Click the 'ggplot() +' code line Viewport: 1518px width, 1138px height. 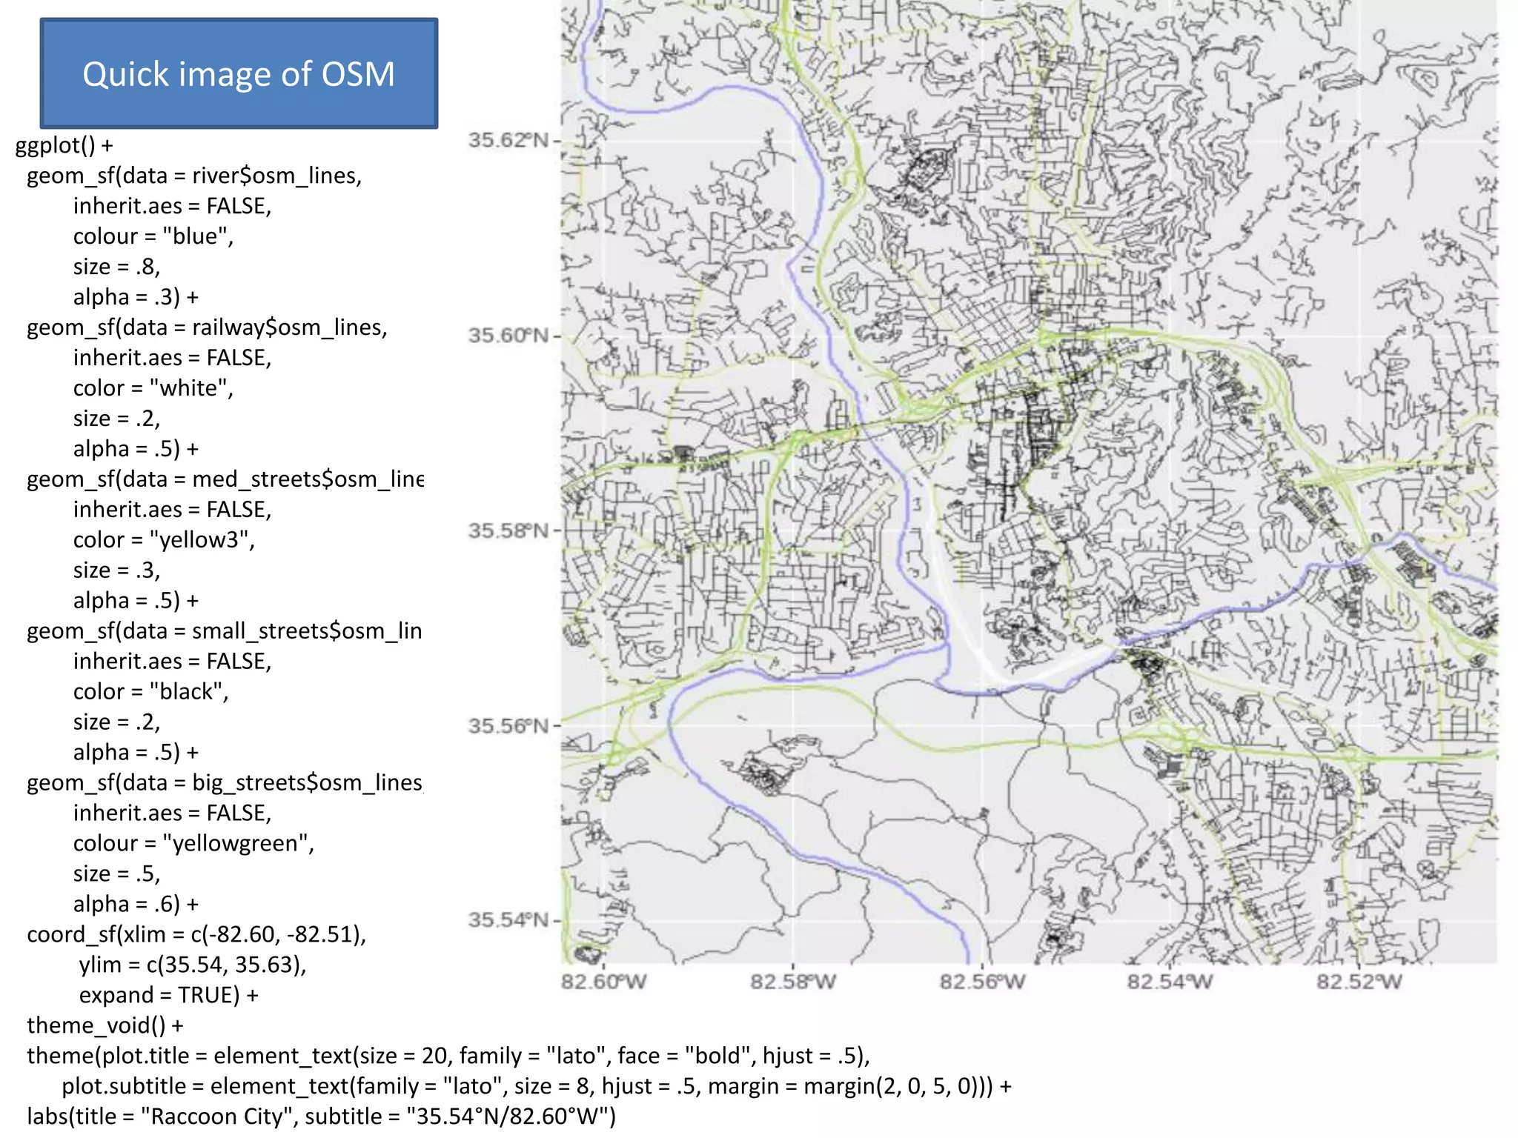click(x=64, y=145)
